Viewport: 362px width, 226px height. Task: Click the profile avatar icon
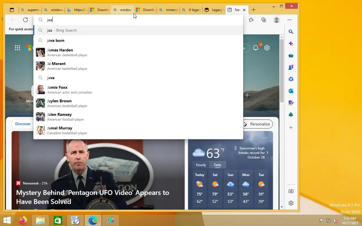click(277, 20)
